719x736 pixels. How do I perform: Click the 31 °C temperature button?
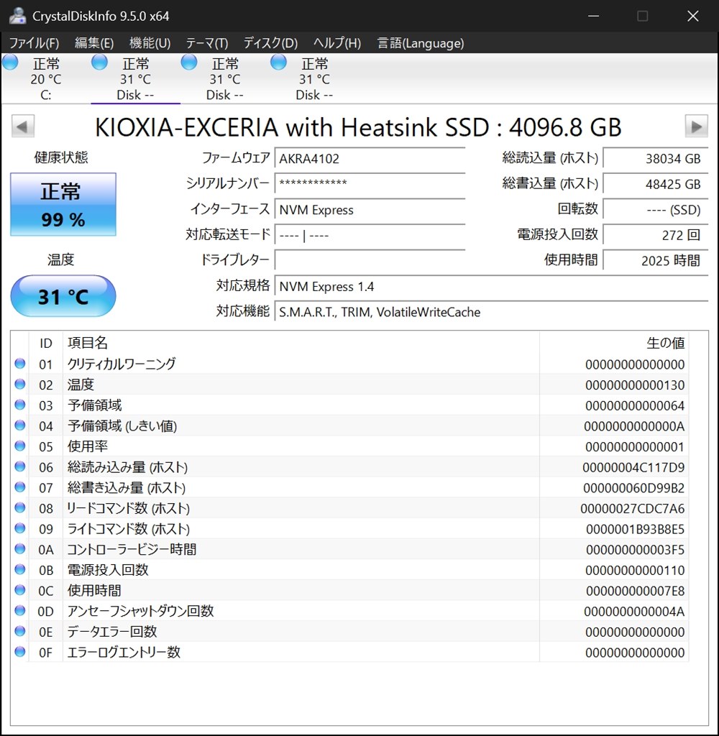coord(63,296)
